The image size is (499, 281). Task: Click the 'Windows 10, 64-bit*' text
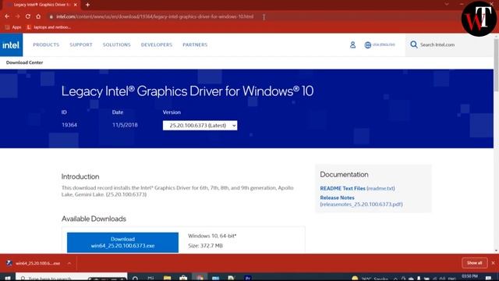click(x=212, y=236)
